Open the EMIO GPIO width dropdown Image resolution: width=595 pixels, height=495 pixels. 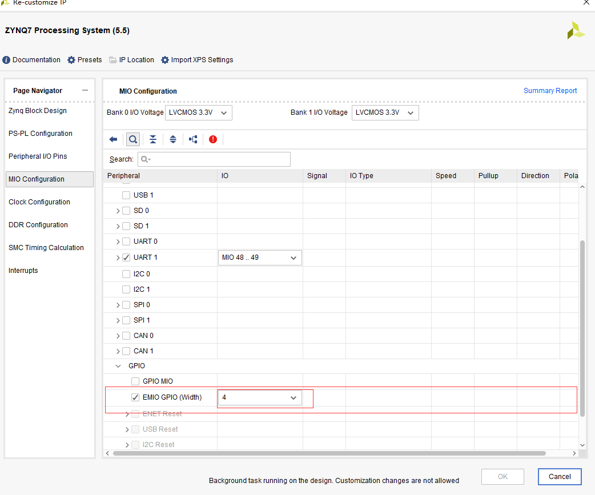(260, 397)
